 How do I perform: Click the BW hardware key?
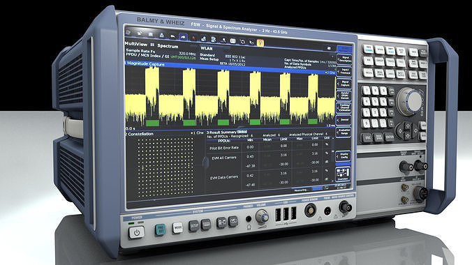coord(368,61)
